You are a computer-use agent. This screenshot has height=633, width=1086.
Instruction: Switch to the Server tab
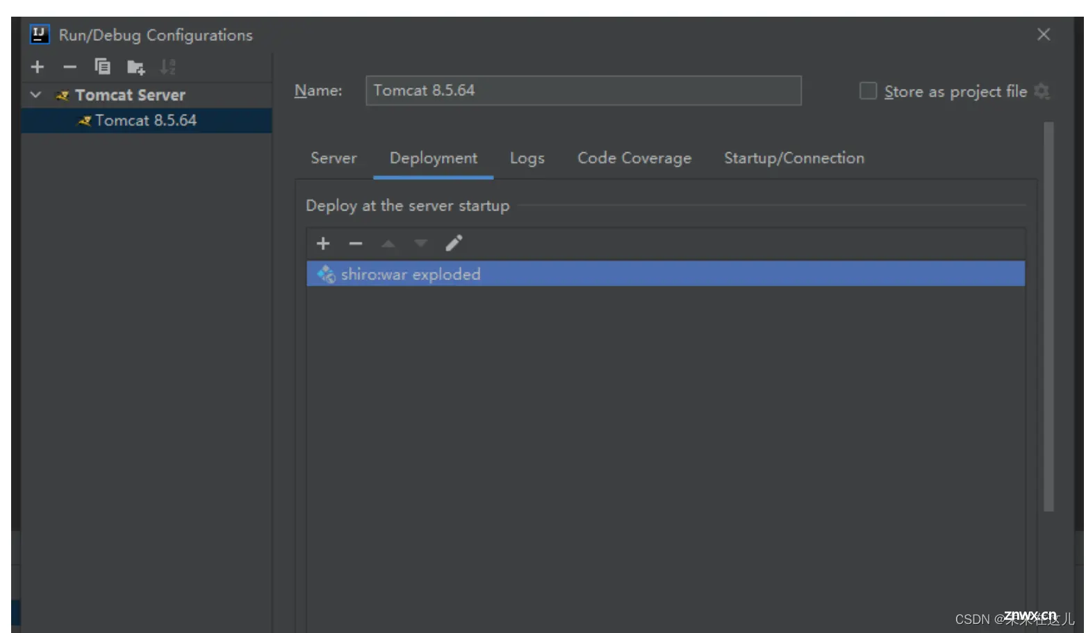tap(334, 158)
